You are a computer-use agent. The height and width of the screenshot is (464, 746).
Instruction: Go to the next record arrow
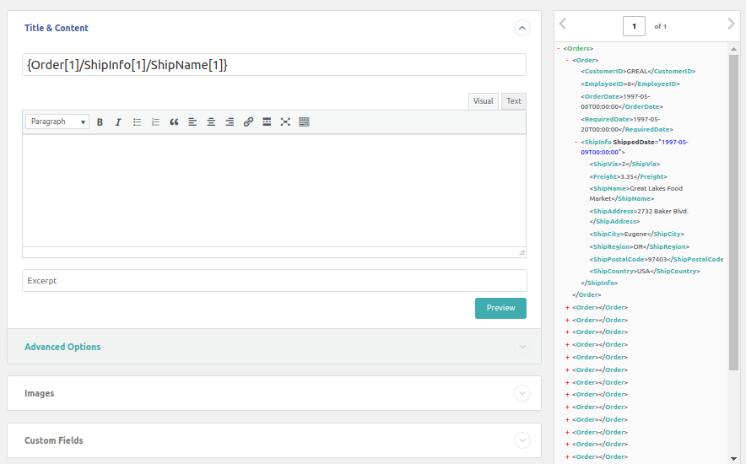coord(732,24)
